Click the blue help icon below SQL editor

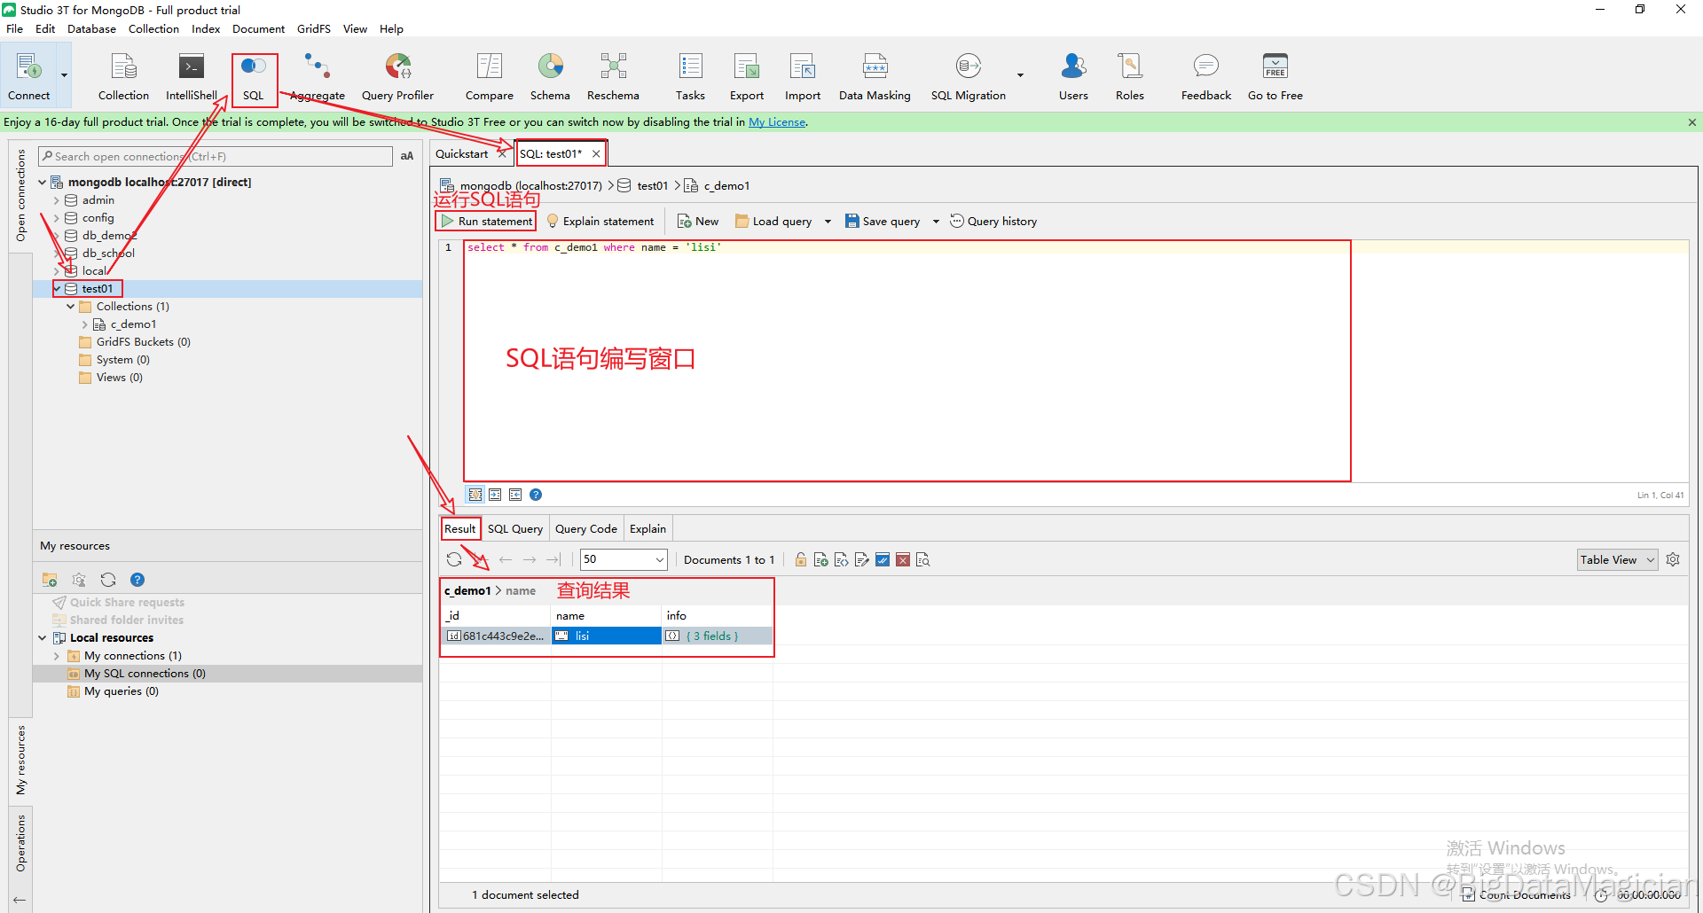click(x=536, y=495)
